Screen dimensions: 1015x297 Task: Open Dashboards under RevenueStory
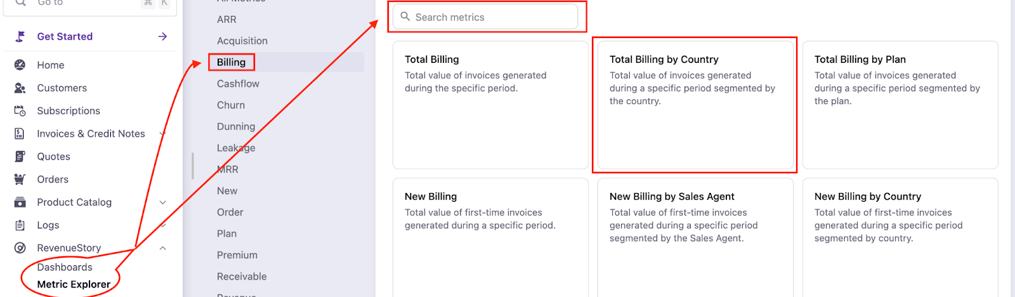click(x=65, y=267)
